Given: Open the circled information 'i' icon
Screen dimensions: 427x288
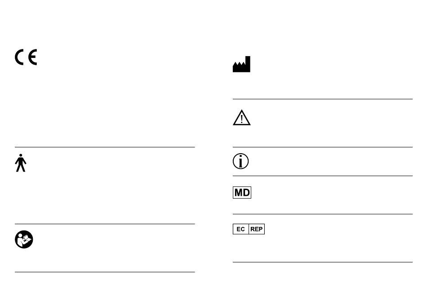Looking at the screenshot, I should (241, 161).
